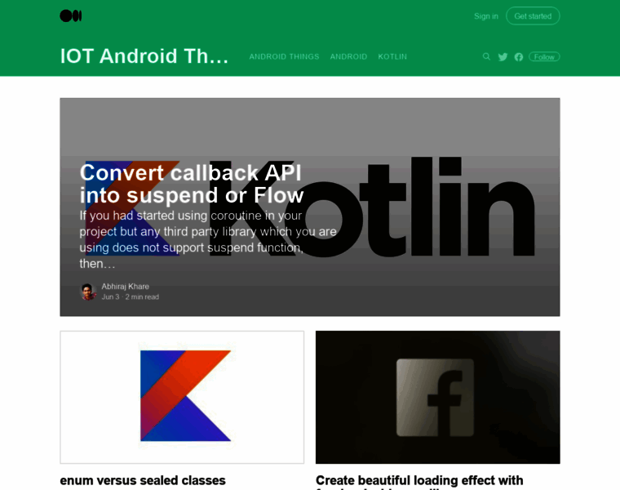
Task: Open article Convert callback API into suspend or Flow
Action: pyautogui.click(x=192, y=184)
